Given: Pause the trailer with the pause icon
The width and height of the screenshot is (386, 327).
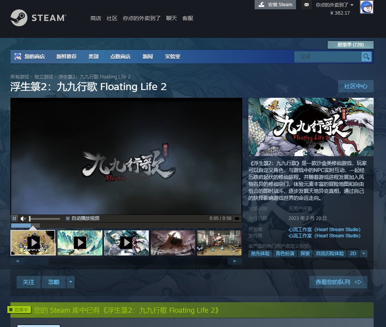Looking at the screenshot, I should (14, 218).
